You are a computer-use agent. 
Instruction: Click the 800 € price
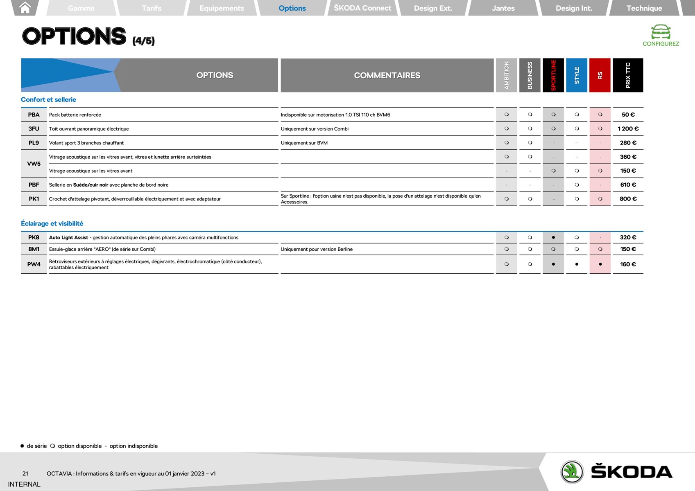click(x=628, y=199)
